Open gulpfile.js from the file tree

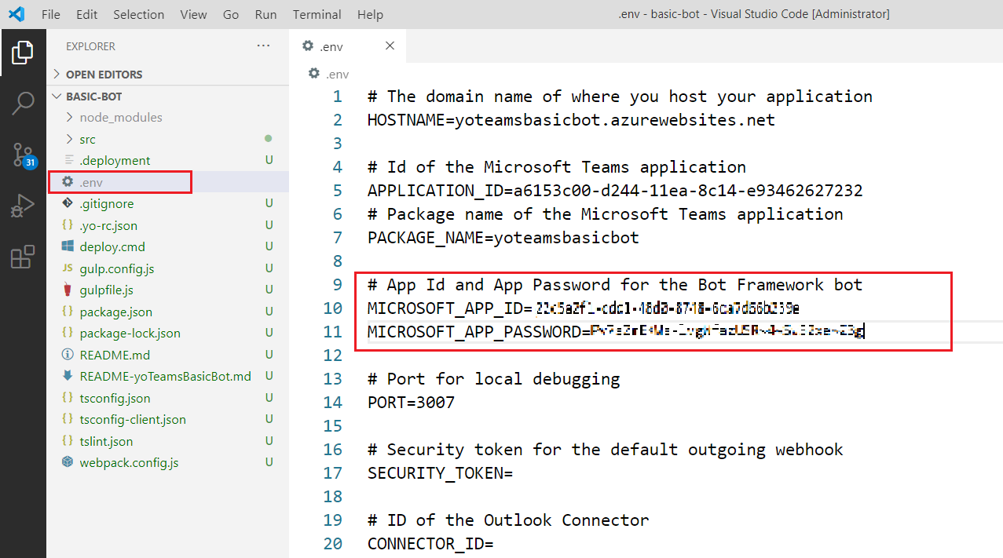(106, 290)
